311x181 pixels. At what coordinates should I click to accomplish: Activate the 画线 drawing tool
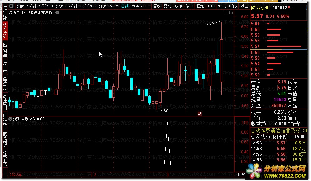point(200,6)
